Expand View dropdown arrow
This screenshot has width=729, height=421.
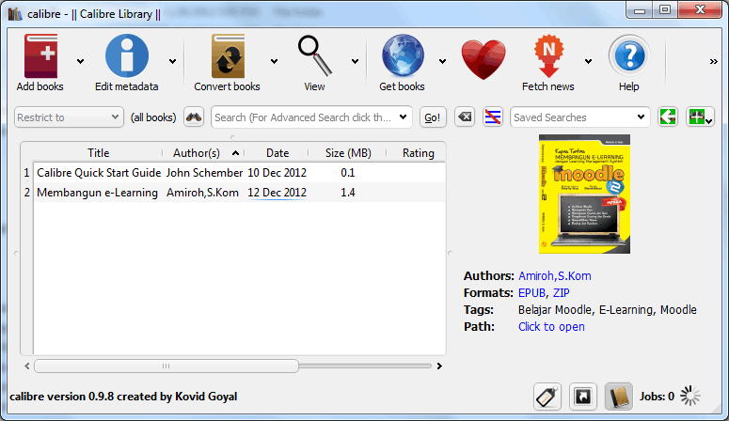click(x=356, y=61)
